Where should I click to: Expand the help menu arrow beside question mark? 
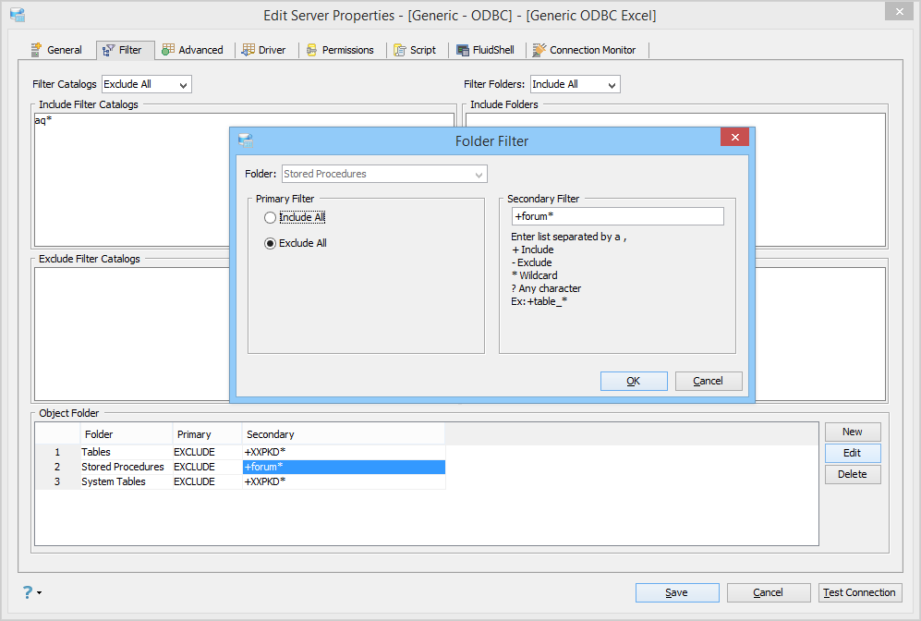[x=40, y=592]
